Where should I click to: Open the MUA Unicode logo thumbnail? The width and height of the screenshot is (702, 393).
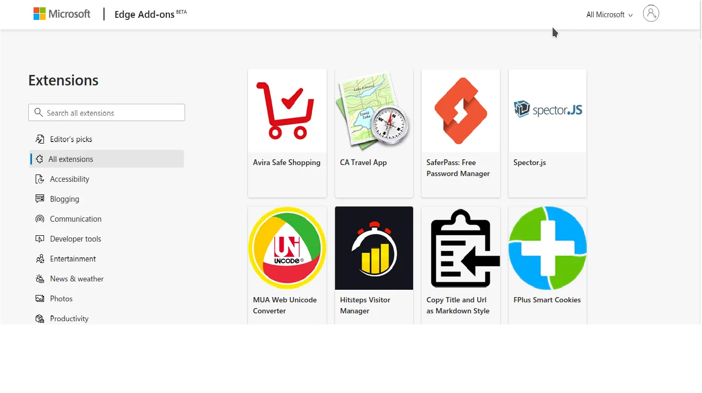tap(287, 248)
